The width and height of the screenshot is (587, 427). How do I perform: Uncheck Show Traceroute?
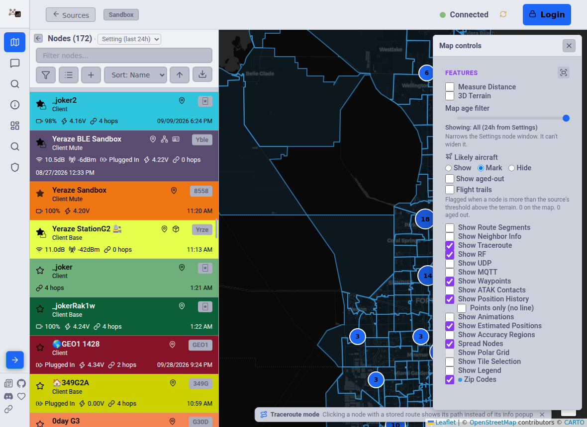tap(450, 245)
